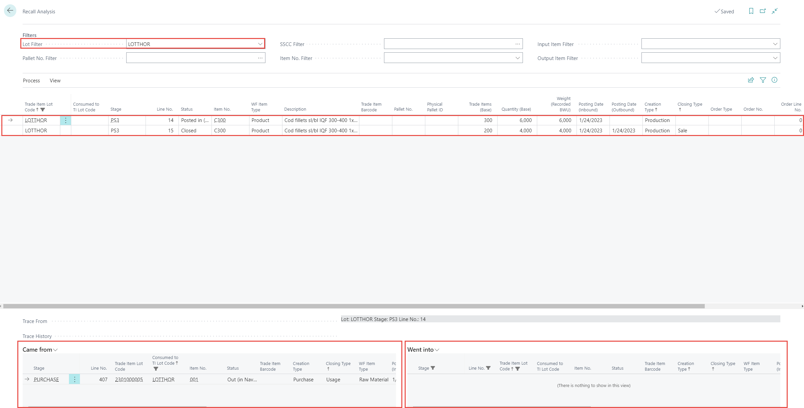The width and height of the screenshot is (804, 408).
Task: Open row options for PURCHASE row
Action: [74, 379]
